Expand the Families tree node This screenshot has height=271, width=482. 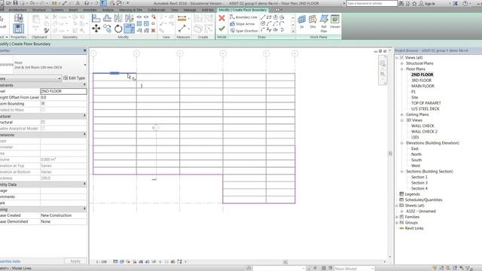(x=397, y=217)
